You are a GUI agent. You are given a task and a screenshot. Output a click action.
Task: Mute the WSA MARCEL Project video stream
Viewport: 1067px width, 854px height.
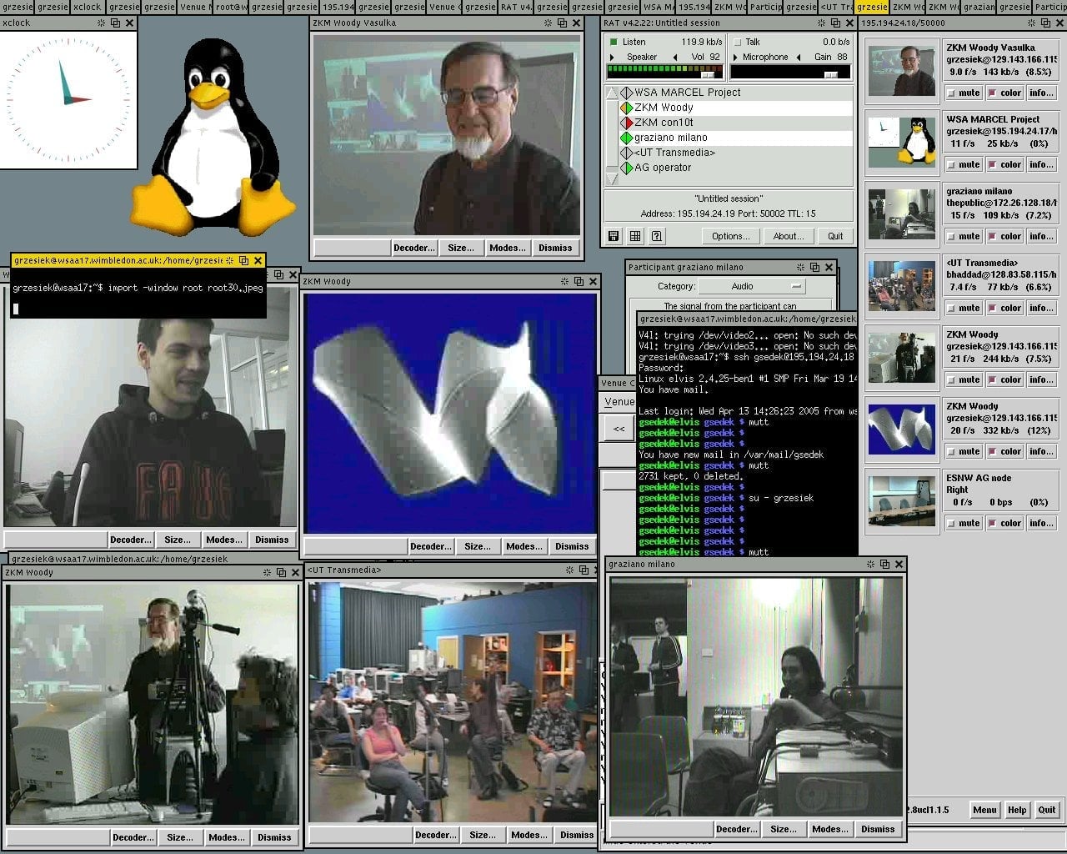coord(963,165)
